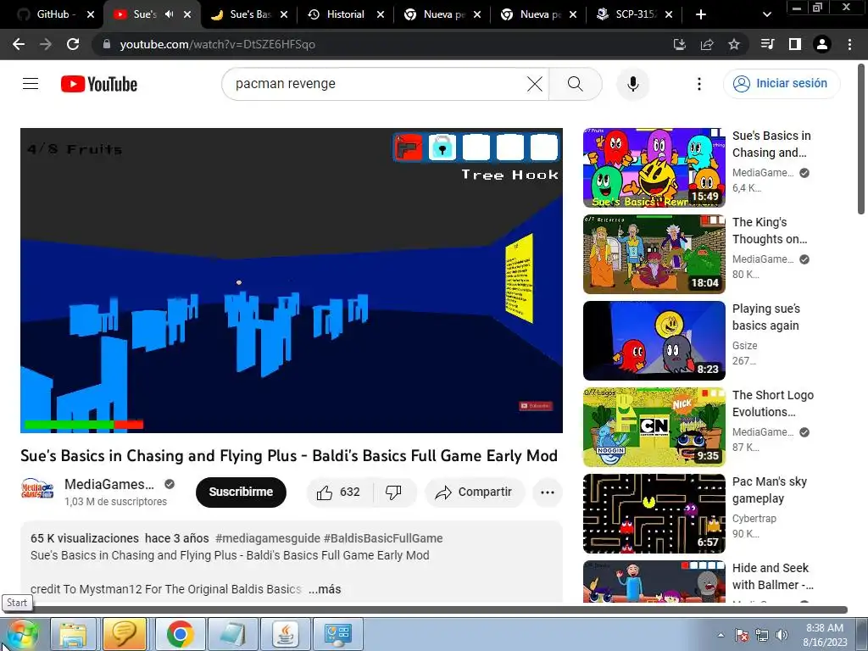Click Cybertrap channel name
The image size is (868, 651).
point(754,519)
